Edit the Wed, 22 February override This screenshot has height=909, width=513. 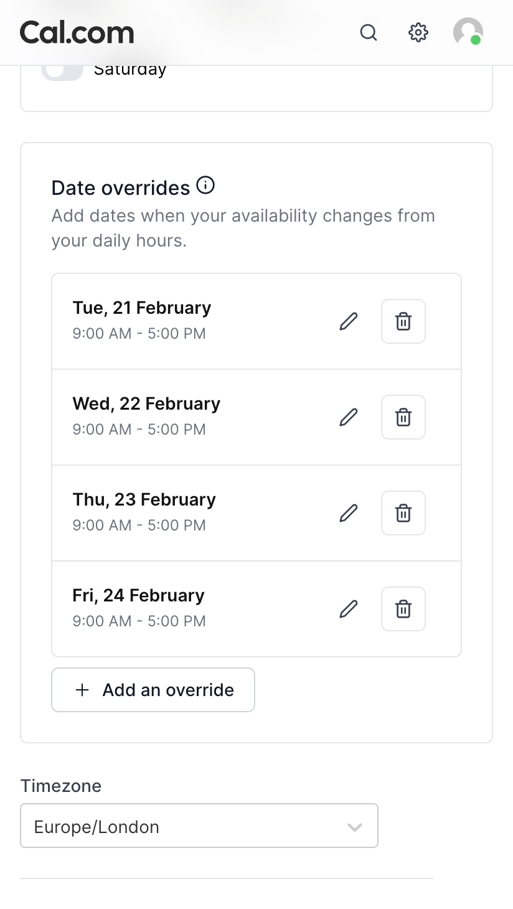[349, 417]
